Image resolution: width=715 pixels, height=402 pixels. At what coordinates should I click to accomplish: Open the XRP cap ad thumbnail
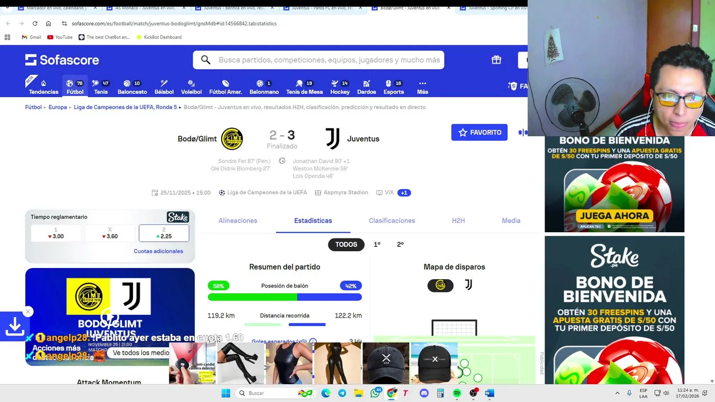(x=386, y=363)
